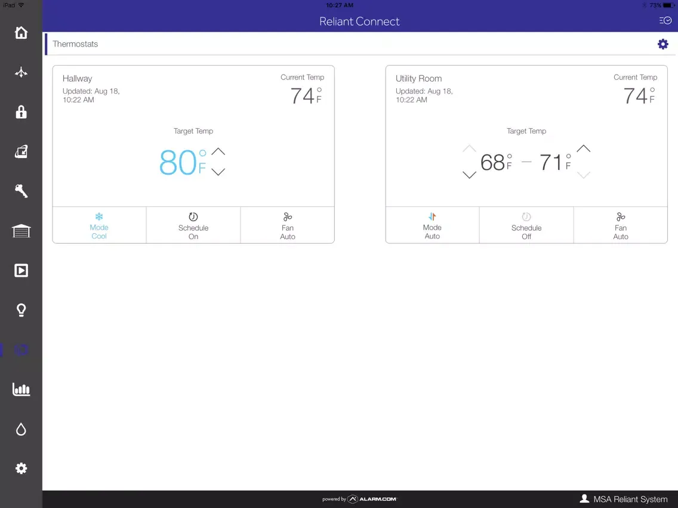The width and height of the screenshot is (678, 508).
Task: Raise Utility Room 68° heat setpoint
Action: (x=469, y=148)
